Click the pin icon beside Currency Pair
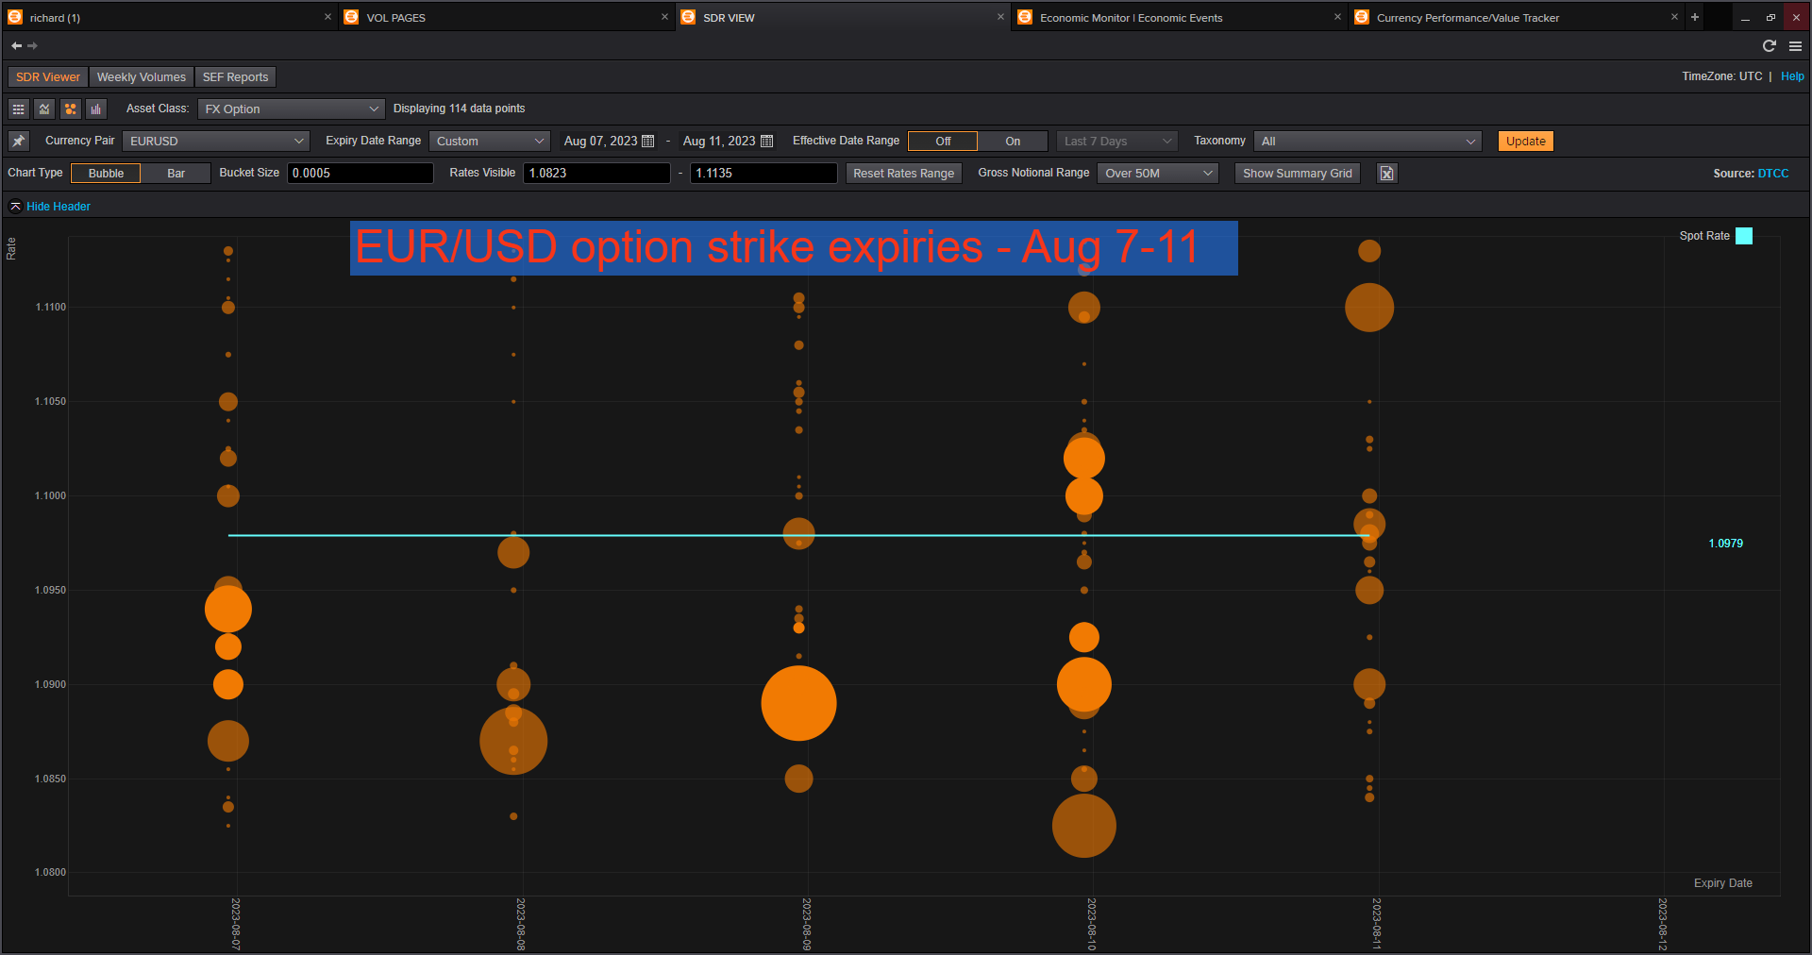Viewport: 1812px width, 955px height. [x=19, y=142]
